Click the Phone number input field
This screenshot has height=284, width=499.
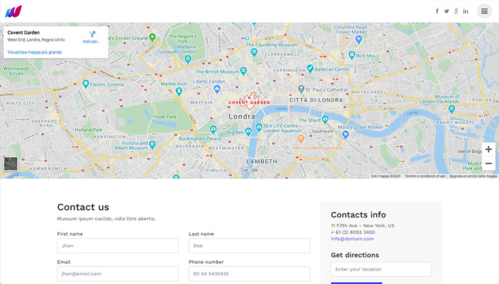249,273
